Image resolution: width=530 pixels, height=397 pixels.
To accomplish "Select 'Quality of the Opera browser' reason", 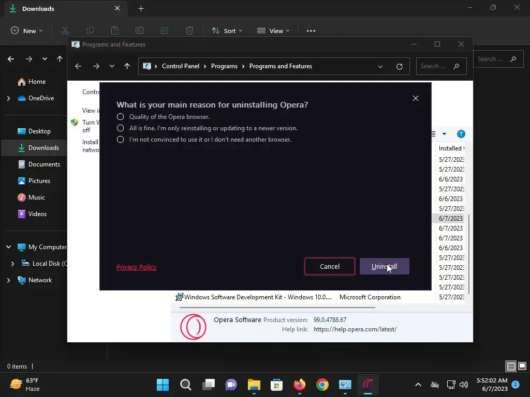I will (x=120, y=117).
